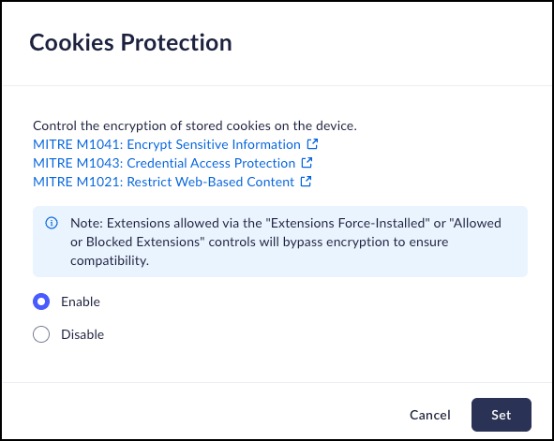Image resolution: width=554 pixels, height=441 pixels.
Task: Click the external-link icon beside MITRE M1043
Action: [307, 163]
